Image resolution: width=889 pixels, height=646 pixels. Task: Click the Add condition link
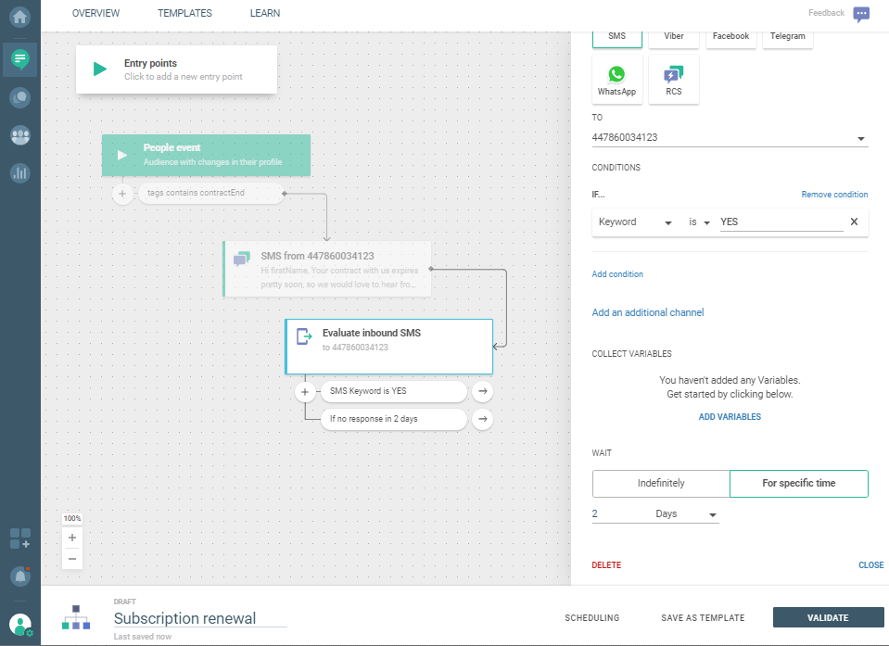coord(617,274)
